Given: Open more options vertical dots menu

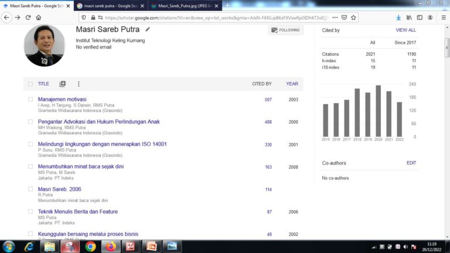Looking at the screenshot, I should pyautogui.click(x=79, y=84).
